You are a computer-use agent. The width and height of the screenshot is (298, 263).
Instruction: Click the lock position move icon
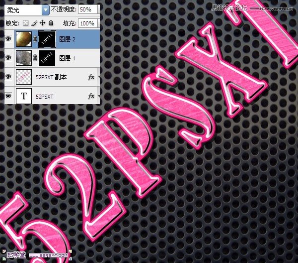click(x=43, y=23)
